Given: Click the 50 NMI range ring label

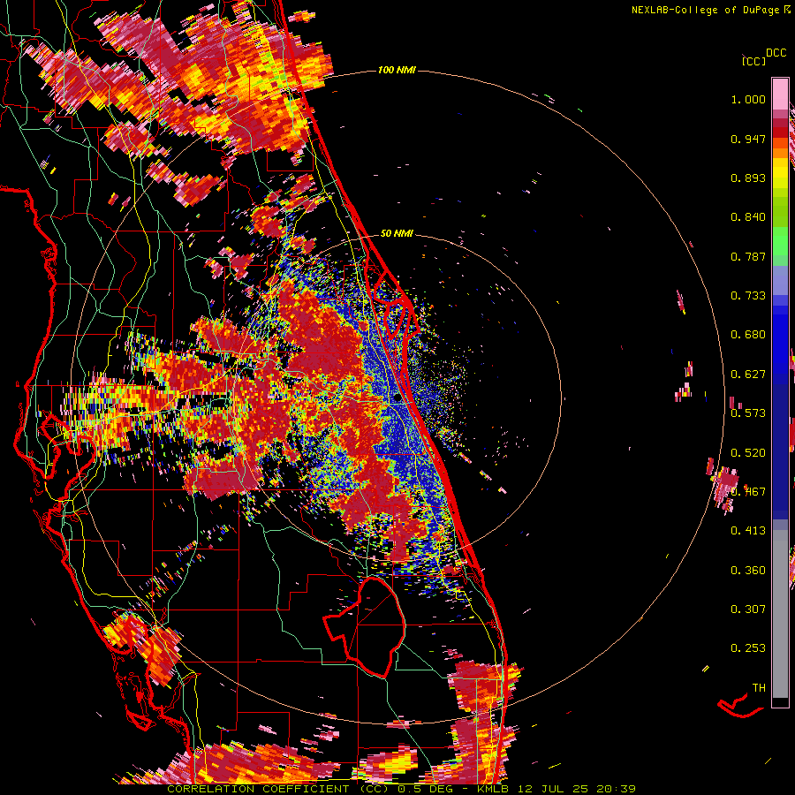Looking at the screenshot, I should point(397,234).
